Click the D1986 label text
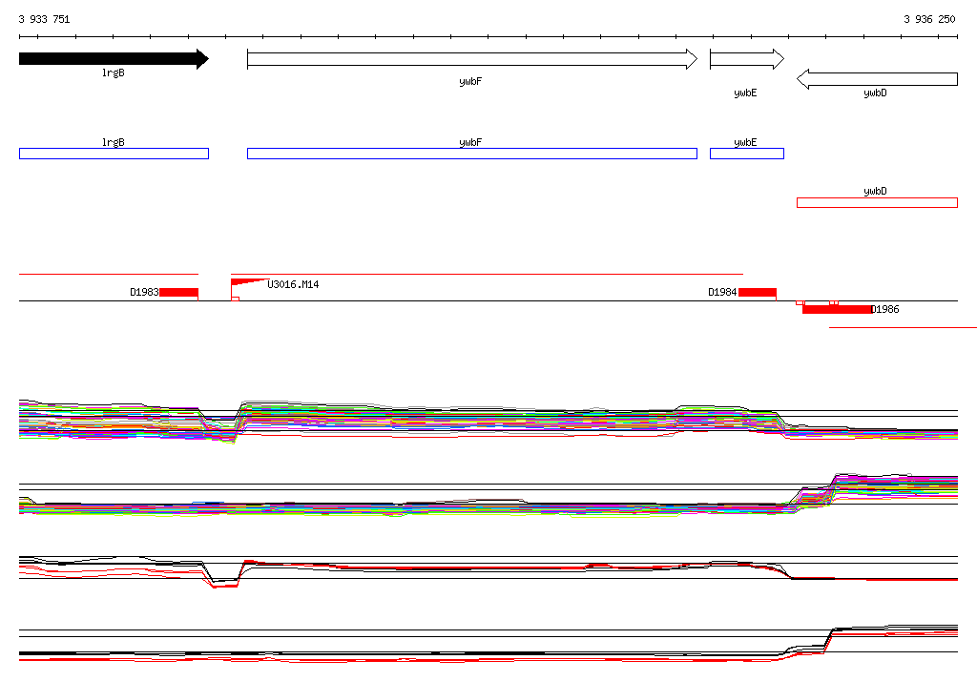977x681 pixels. 884,309
